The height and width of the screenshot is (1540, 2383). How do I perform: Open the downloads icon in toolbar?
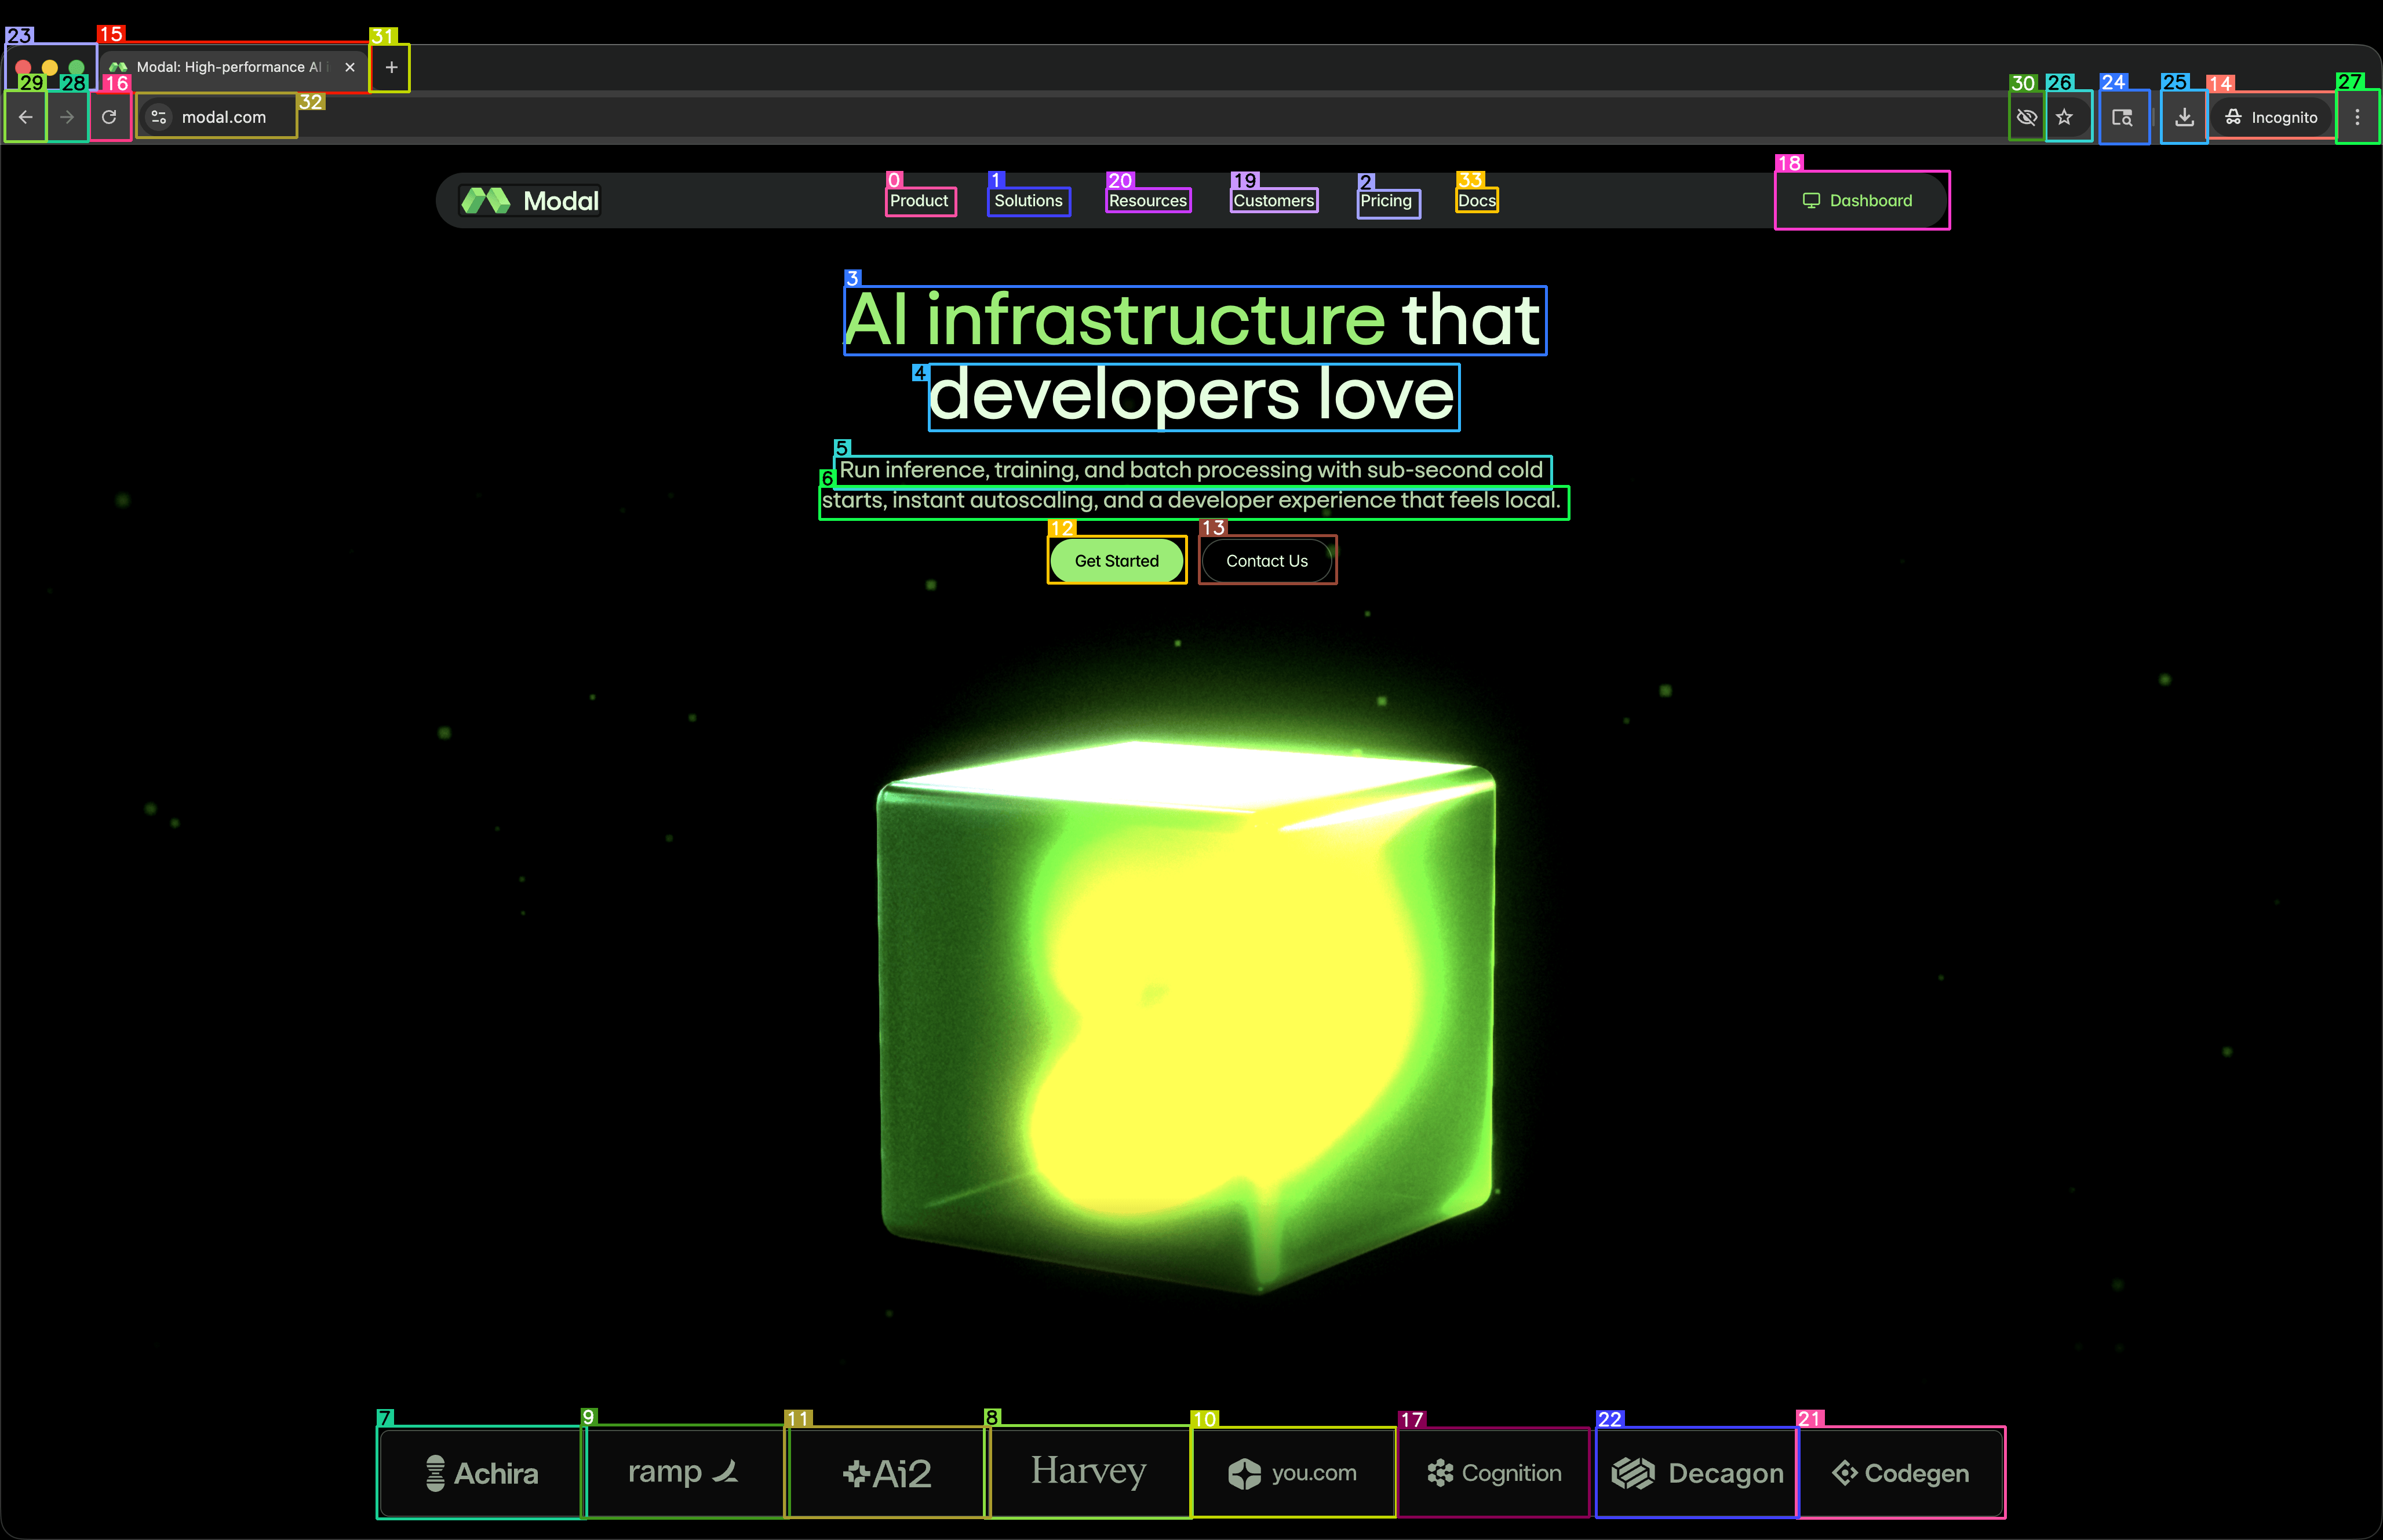click(x=2184, y=117)
